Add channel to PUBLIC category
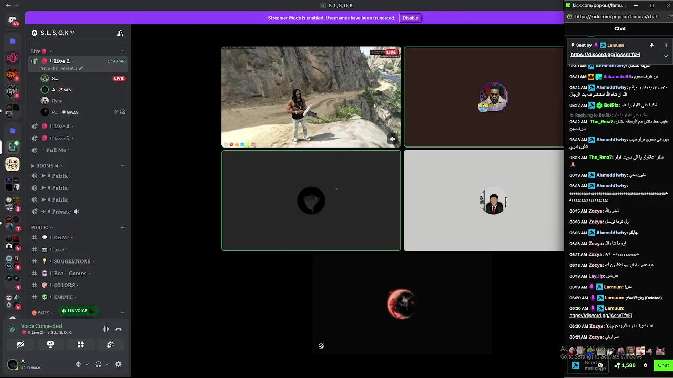Viewport: 673px width, 378px height. point(123,227)
